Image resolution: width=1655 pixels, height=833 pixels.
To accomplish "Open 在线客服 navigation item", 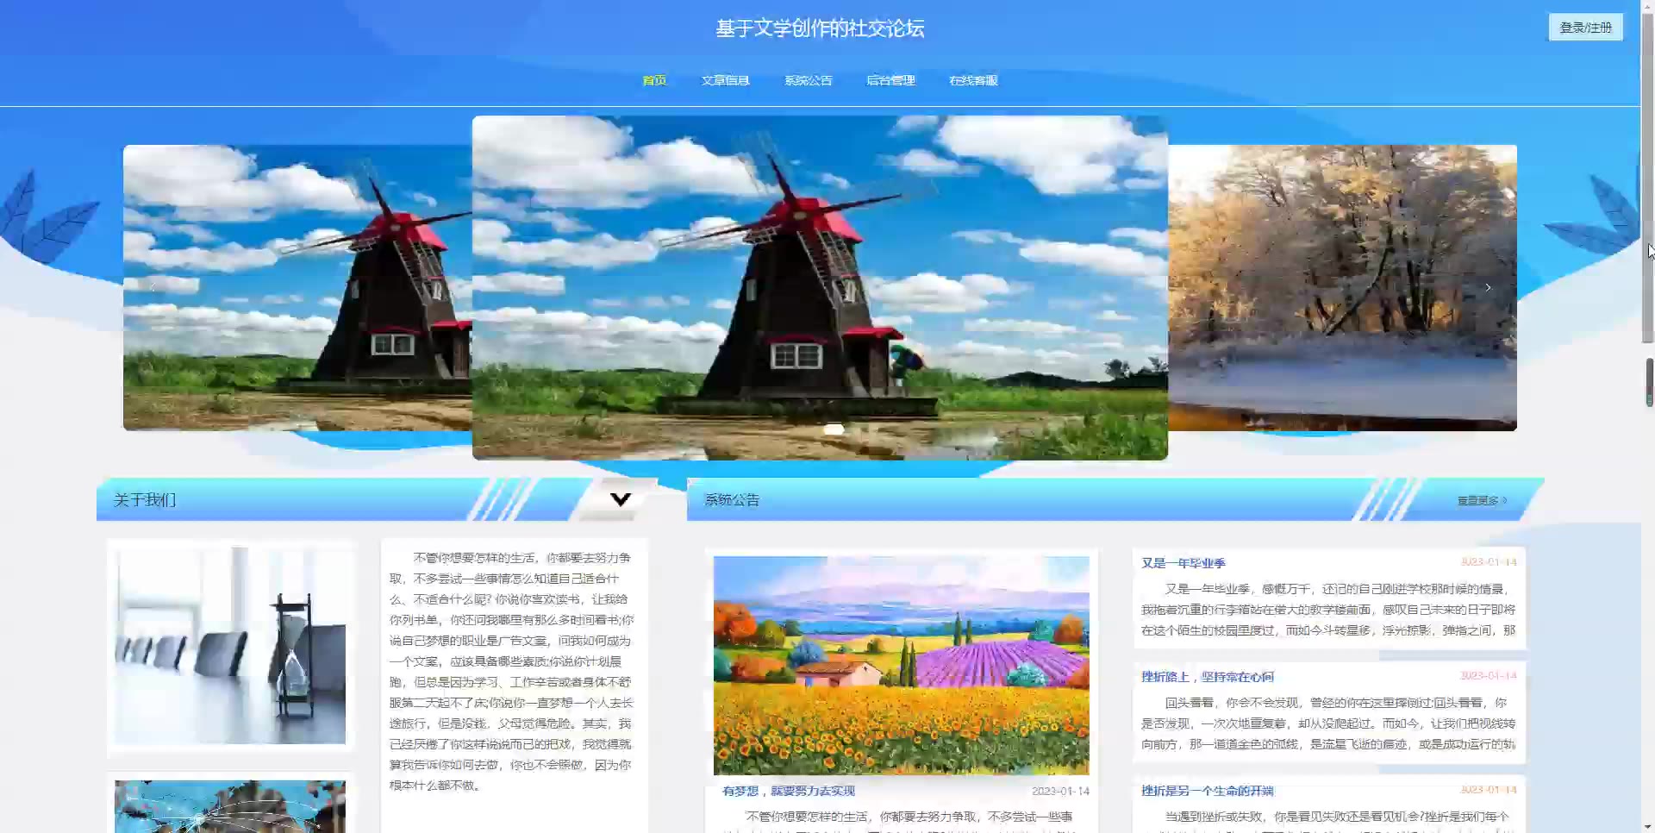I will (x=973, y=80).
